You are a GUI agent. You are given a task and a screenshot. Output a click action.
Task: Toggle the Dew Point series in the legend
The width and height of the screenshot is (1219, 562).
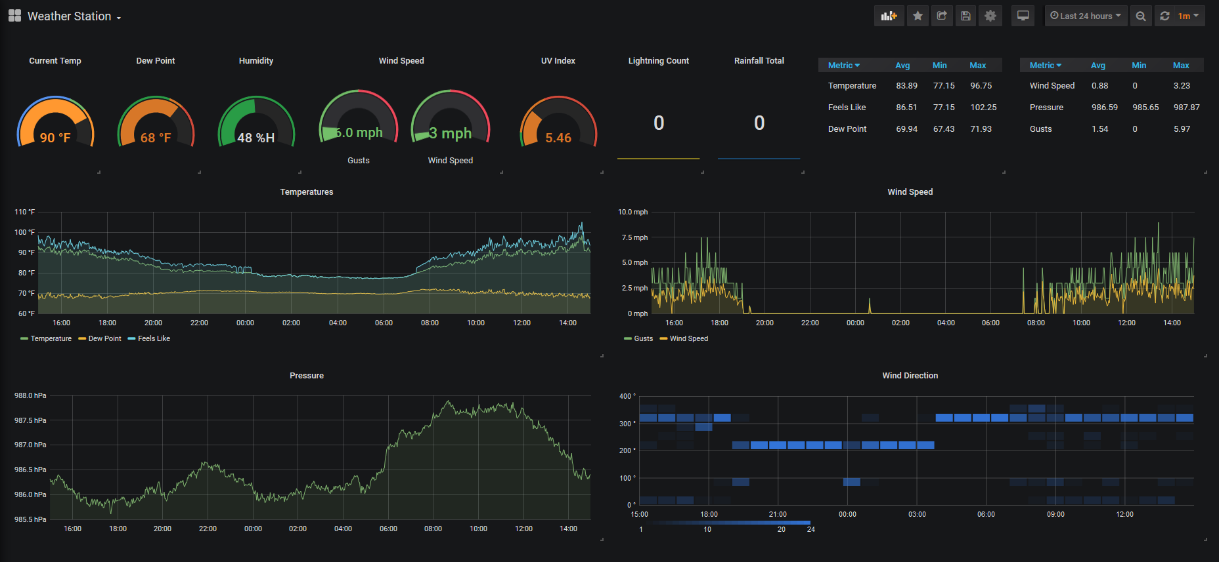(105, 338)
